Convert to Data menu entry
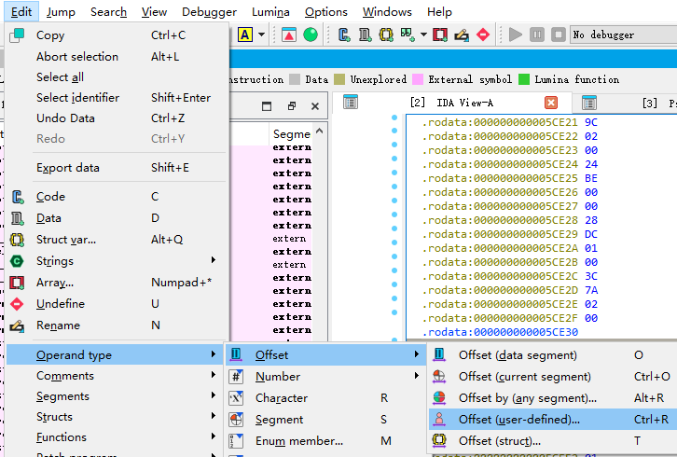This screenshot has height=457, width=677. (x=117, y=218)
